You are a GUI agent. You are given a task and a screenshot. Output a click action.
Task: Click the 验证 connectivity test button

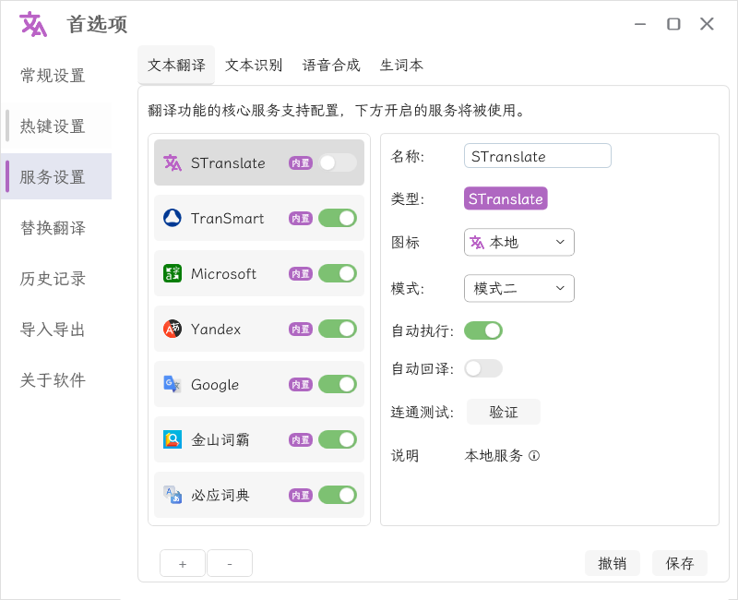504,412
